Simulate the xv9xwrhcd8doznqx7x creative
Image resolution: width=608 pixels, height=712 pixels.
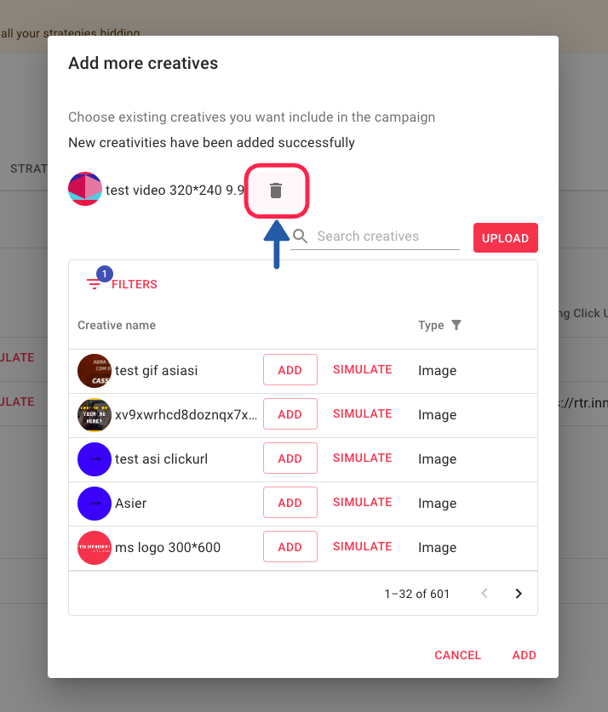(362, 414)
